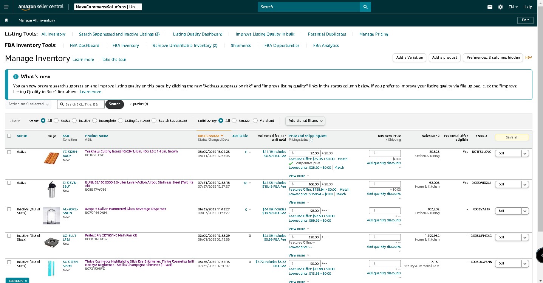Open Manage Pricing

coord(374,34)
